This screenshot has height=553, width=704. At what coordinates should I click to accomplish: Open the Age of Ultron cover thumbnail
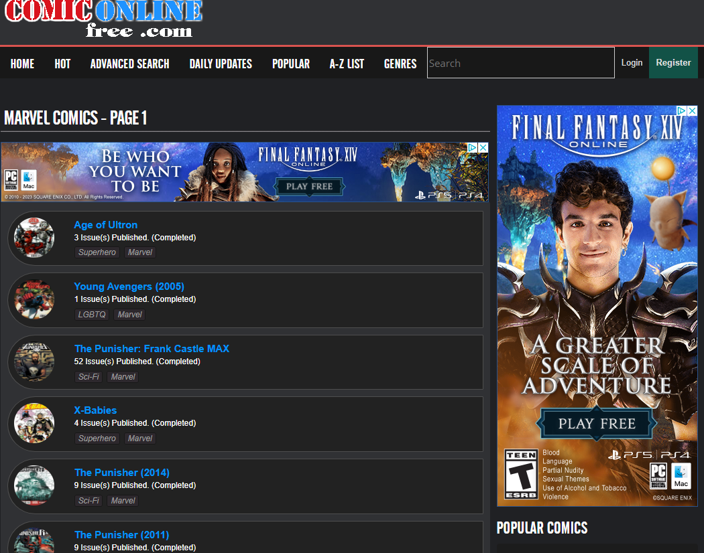[34, 238]
